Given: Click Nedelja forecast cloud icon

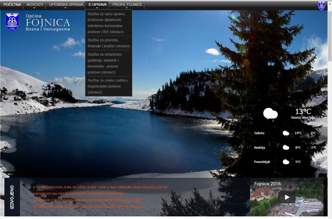Looking at the screenshot, I should pos(286,148).
